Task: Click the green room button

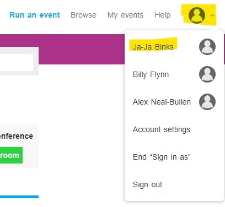Action: coord(11,155)
